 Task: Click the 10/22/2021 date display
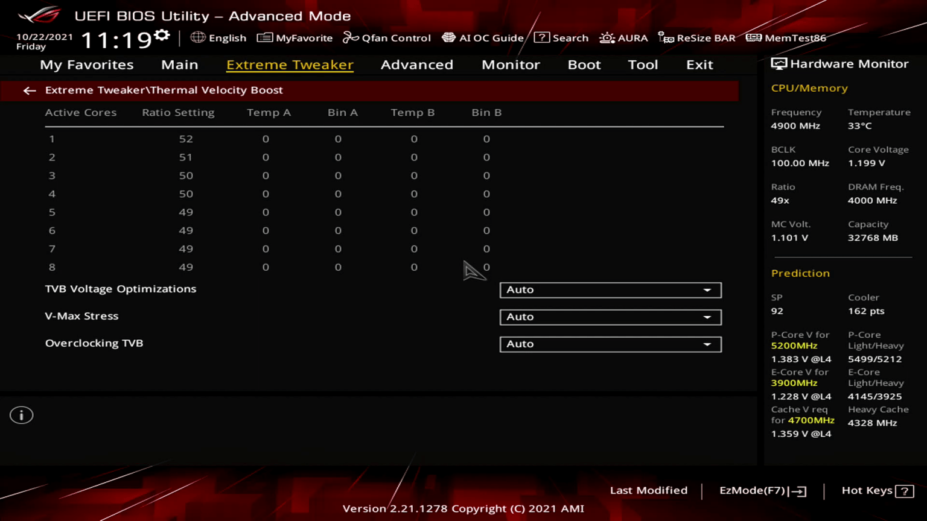pos(45,37)
